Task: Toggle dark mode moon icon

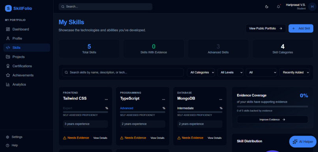Action: 267,7
